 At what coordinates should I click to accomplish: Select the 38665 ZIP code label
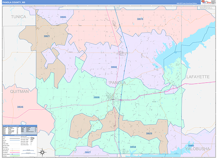click(63, 17)
